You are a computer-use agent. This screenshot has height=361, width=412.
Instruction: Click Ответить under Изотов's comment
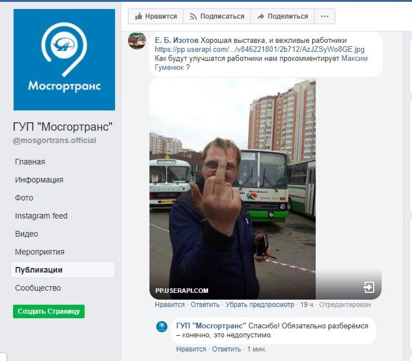(x=205, y=305)
